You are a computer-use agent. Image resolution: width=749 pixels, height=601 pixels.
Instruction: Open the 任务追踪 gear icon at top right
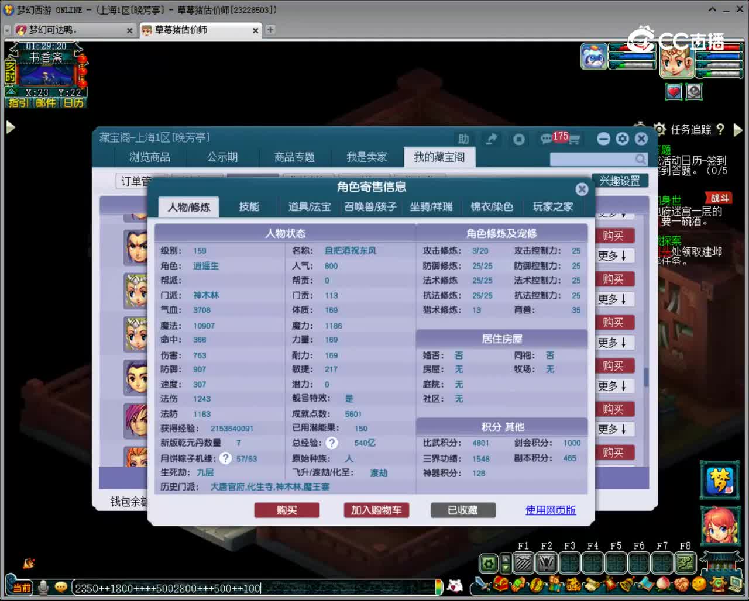pyautogui.click(x=660, y=130)
